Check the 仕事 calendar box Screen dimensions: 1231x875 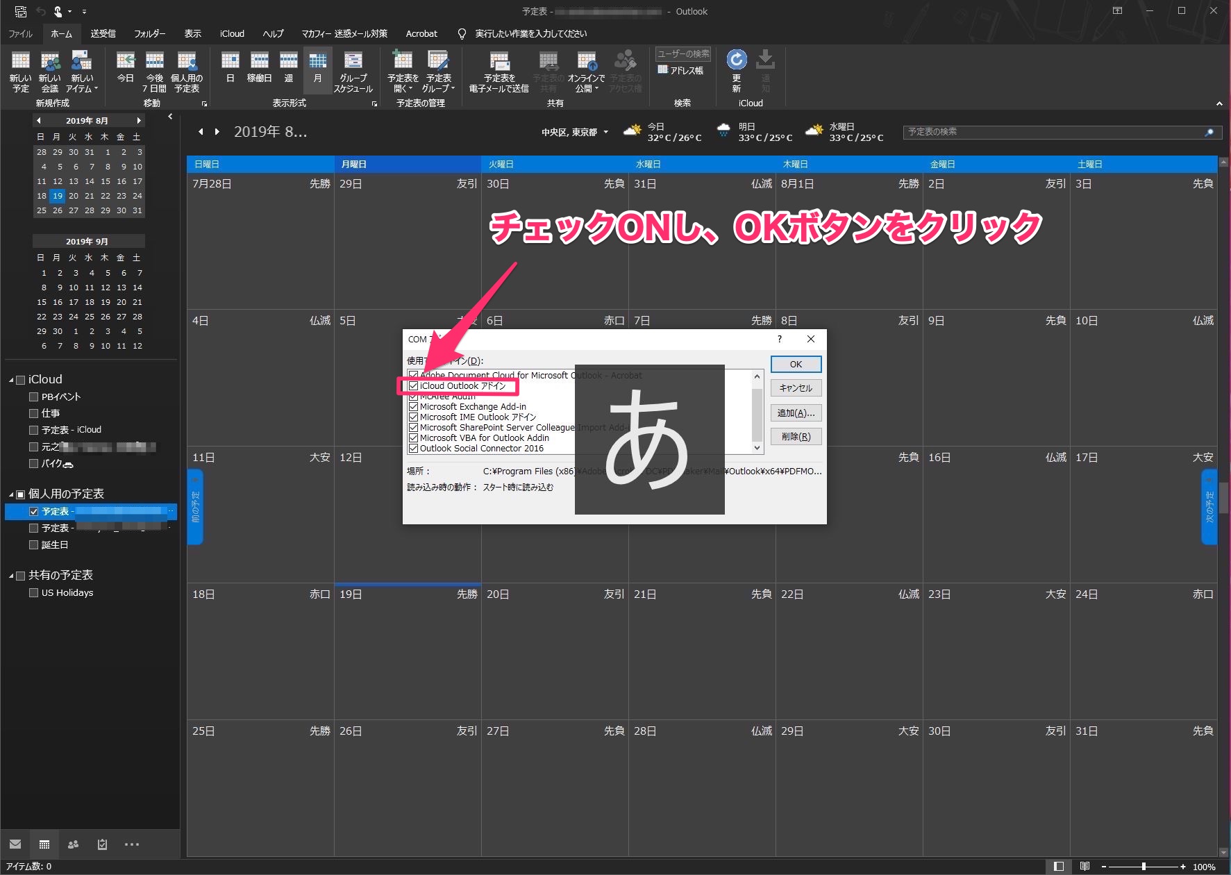tap(33, 413)
